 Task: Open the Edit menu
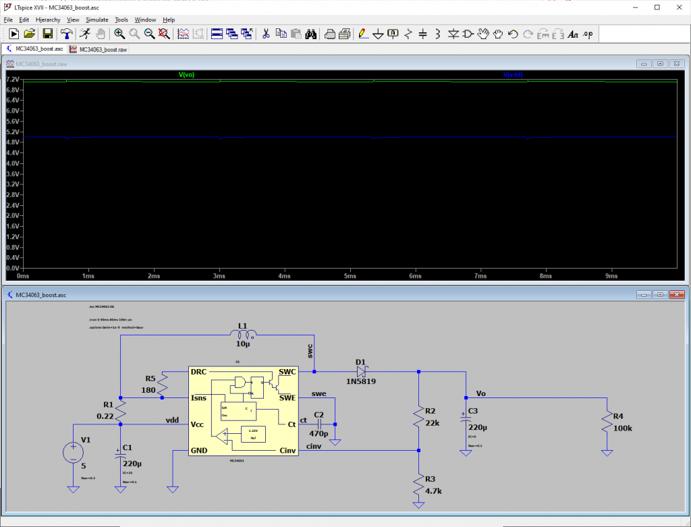24,20
